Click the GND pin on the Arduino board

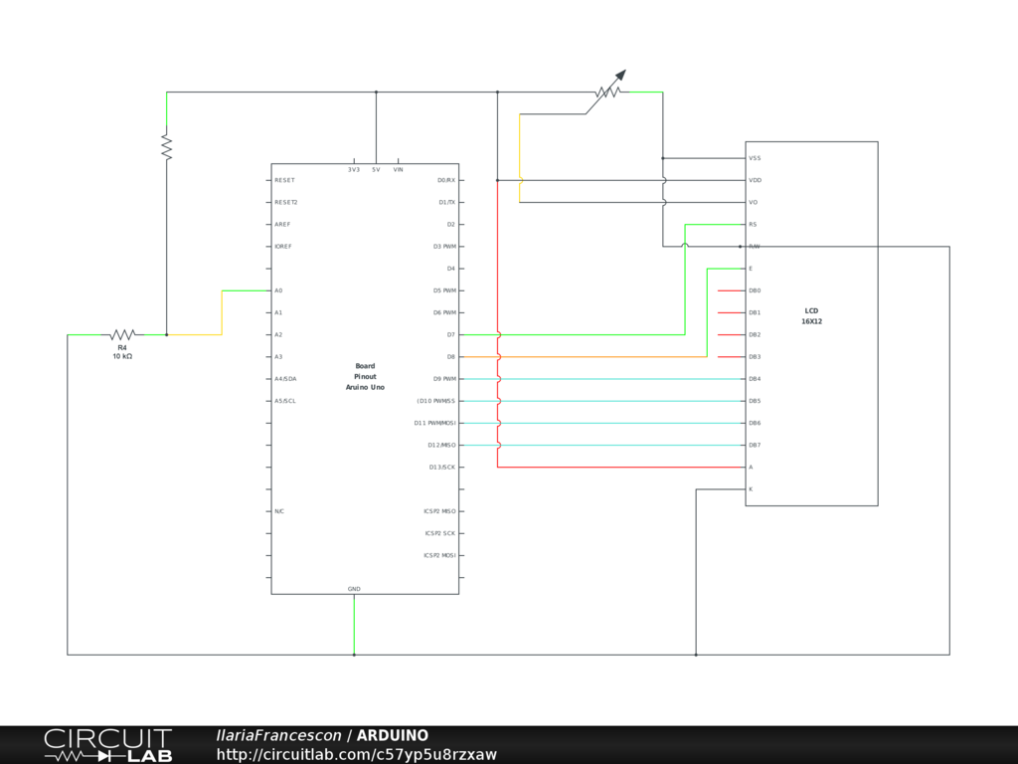(x=354, y=589)
